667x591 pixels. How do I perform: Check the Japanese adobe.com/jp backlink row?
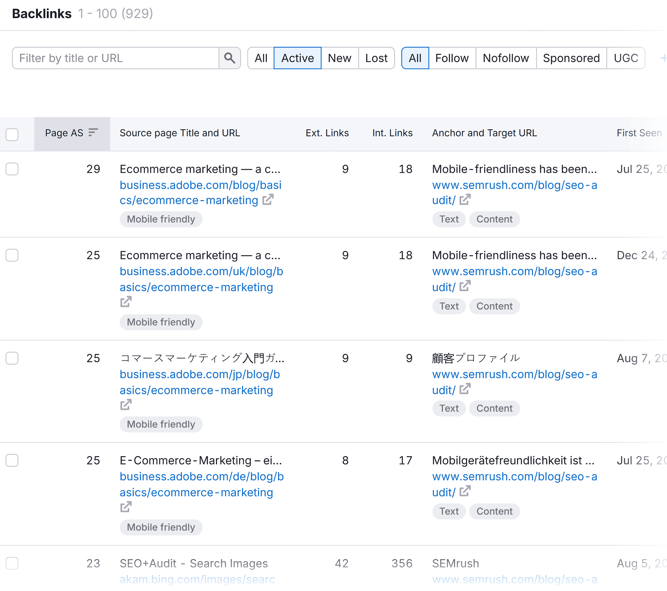click(x=12, y=358)
